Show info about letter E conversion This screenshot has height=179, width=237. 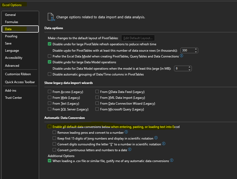click(164, 144)
